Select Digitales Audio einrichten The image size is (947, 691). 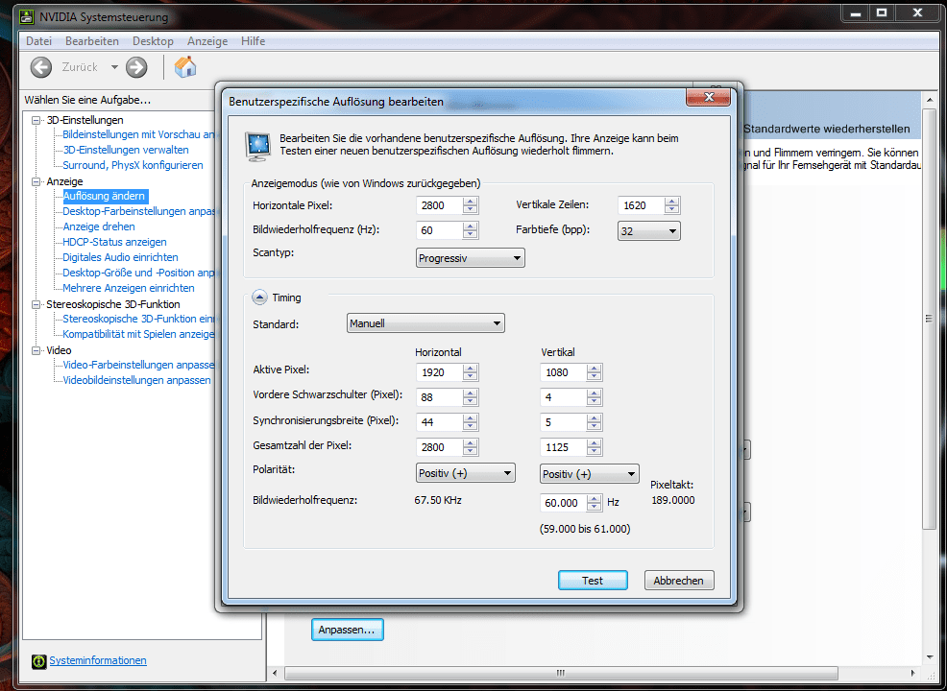click(120, 257)
